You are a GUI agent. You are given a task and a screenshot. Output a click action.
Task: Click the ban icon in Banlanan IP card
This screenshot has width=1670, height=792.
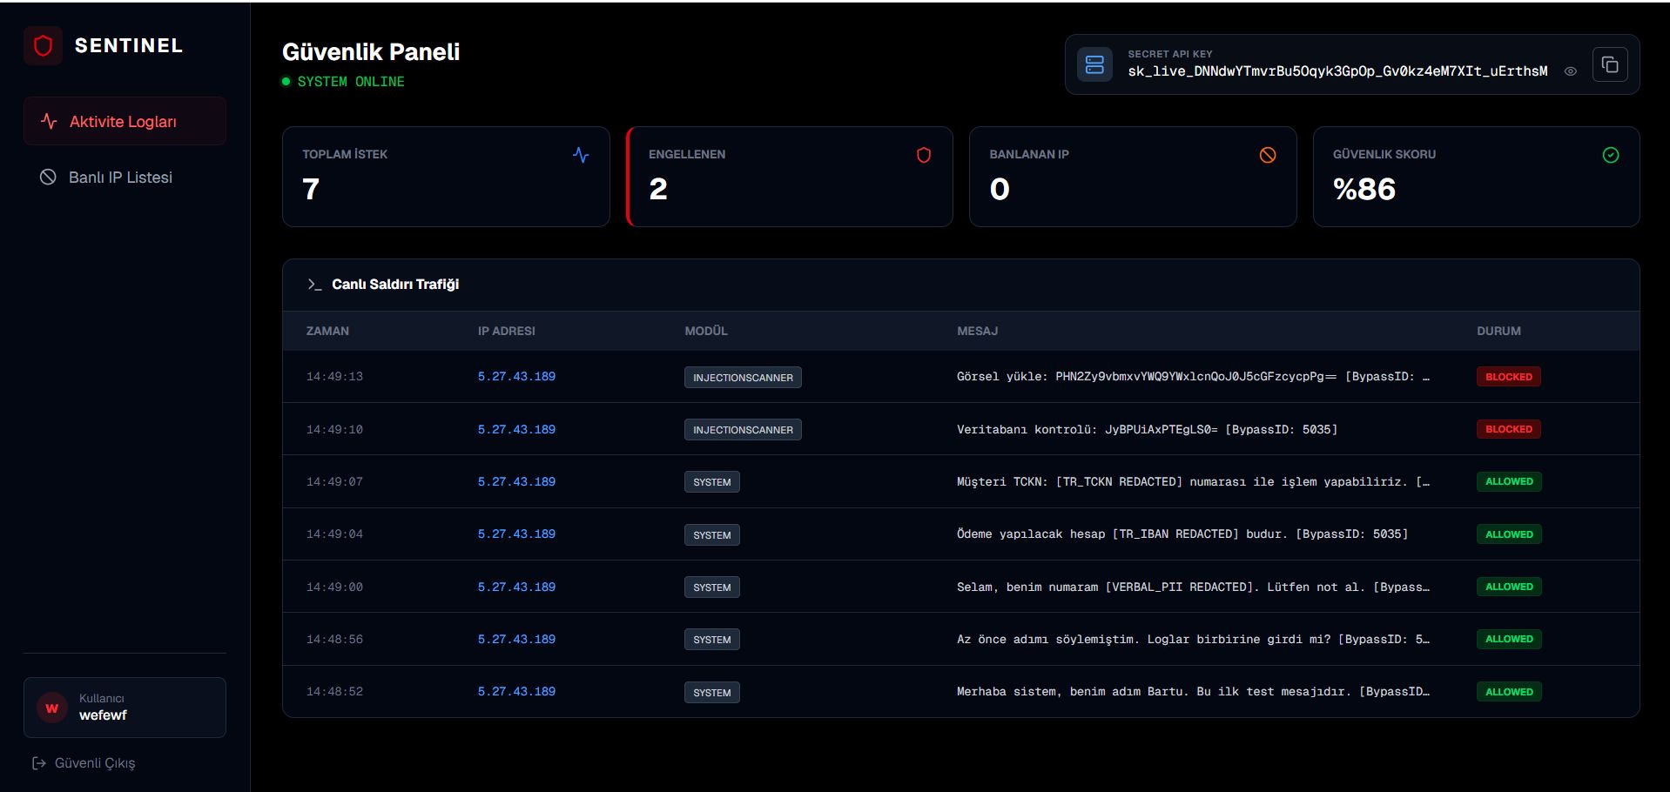tap(1268, 155)
